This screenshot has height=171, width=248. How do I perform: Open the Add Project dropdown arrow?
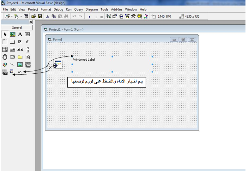(12, 16)
